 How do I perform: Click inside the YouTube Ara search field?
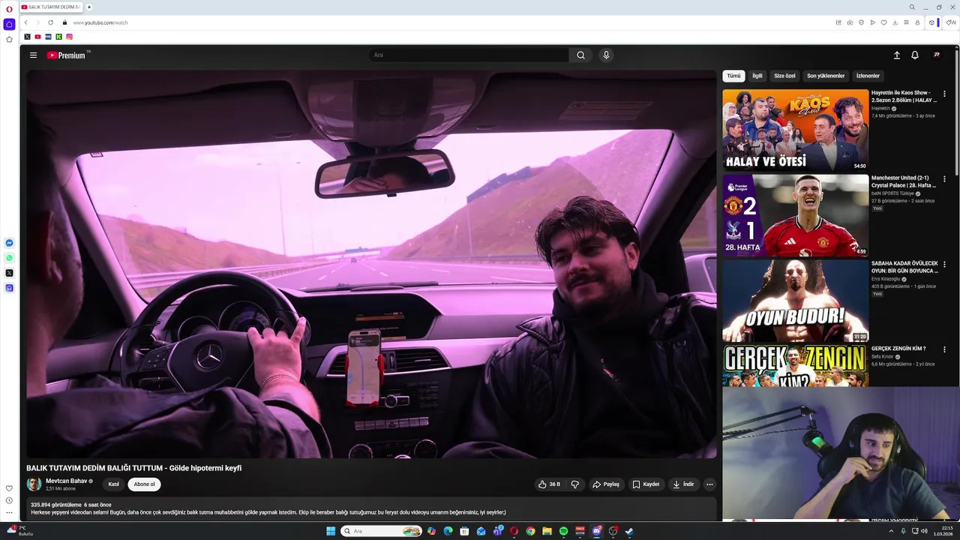[469, 55]
